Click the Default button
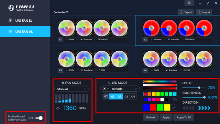220x124 pixels. [151, 117]
